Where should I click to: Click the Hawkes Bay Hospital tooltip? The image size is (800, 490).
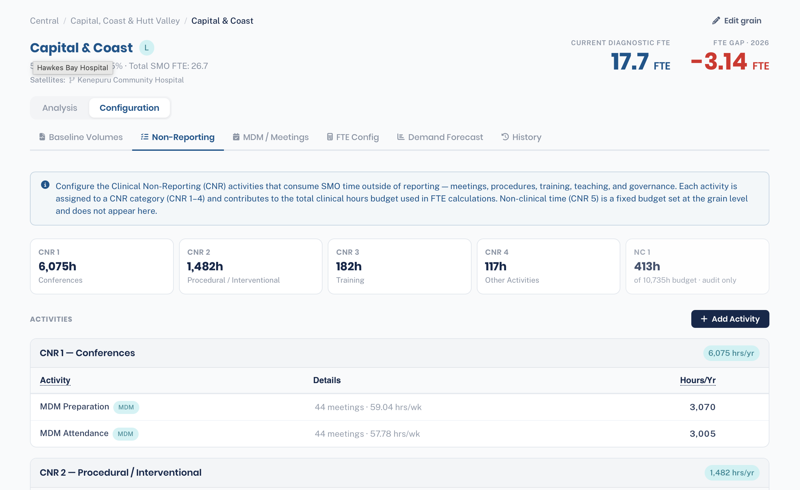click(73, 68)
